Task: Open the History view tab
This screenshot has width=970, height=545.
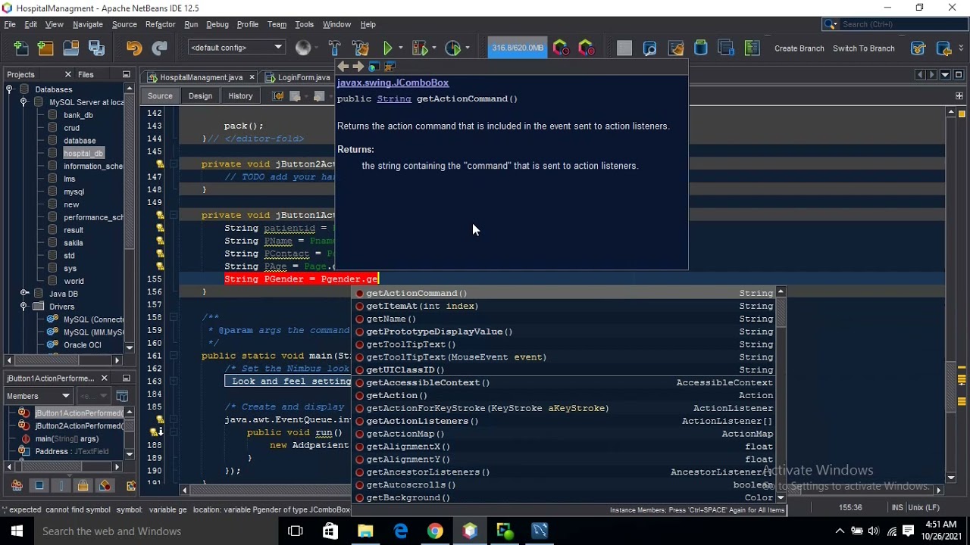Action: coord(240,96)
